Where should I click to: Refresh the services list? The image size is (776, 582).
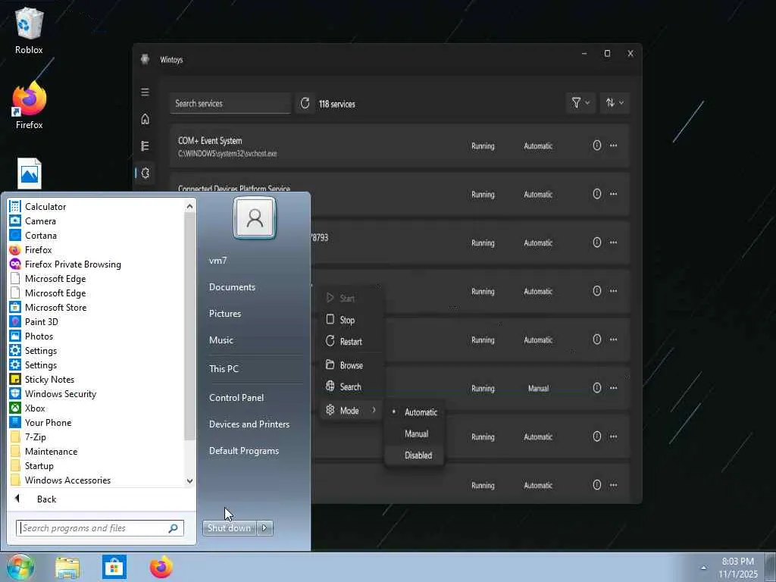click(x=305, y=103)
